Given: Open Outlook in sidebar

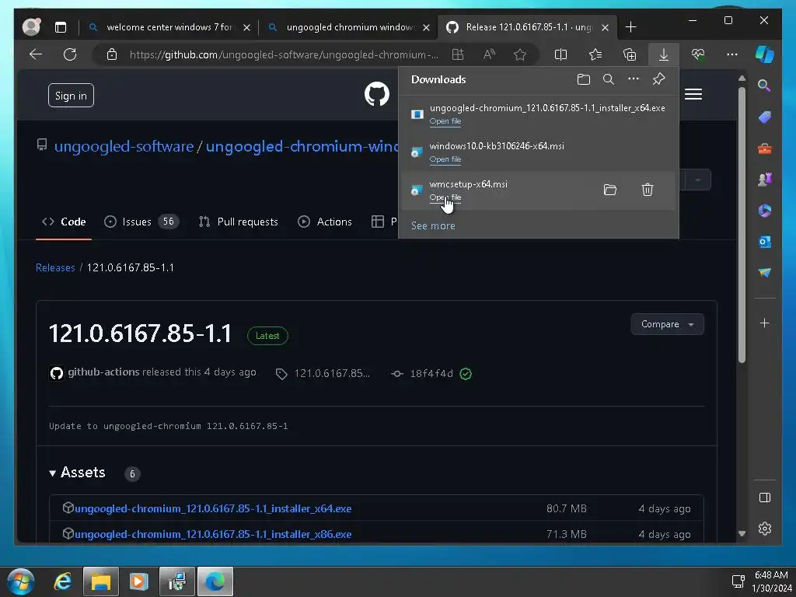Looking at the screenshot, I should (765, 242).
